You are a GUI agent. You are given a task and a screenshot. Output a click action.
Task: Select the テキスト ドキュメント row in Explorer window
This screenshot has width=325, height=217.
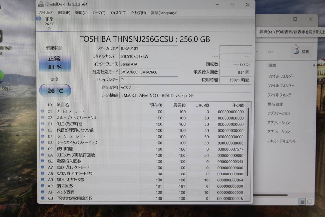pyautogui.click(x=282, y=141)
